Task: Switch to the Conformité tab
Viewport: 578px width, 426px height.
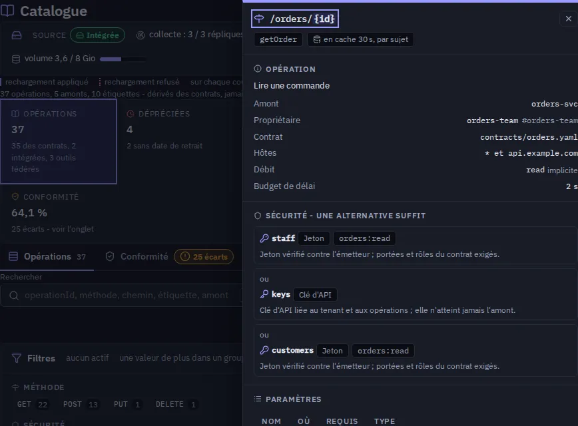Action: pyautogui.click(x=137, y=256)
